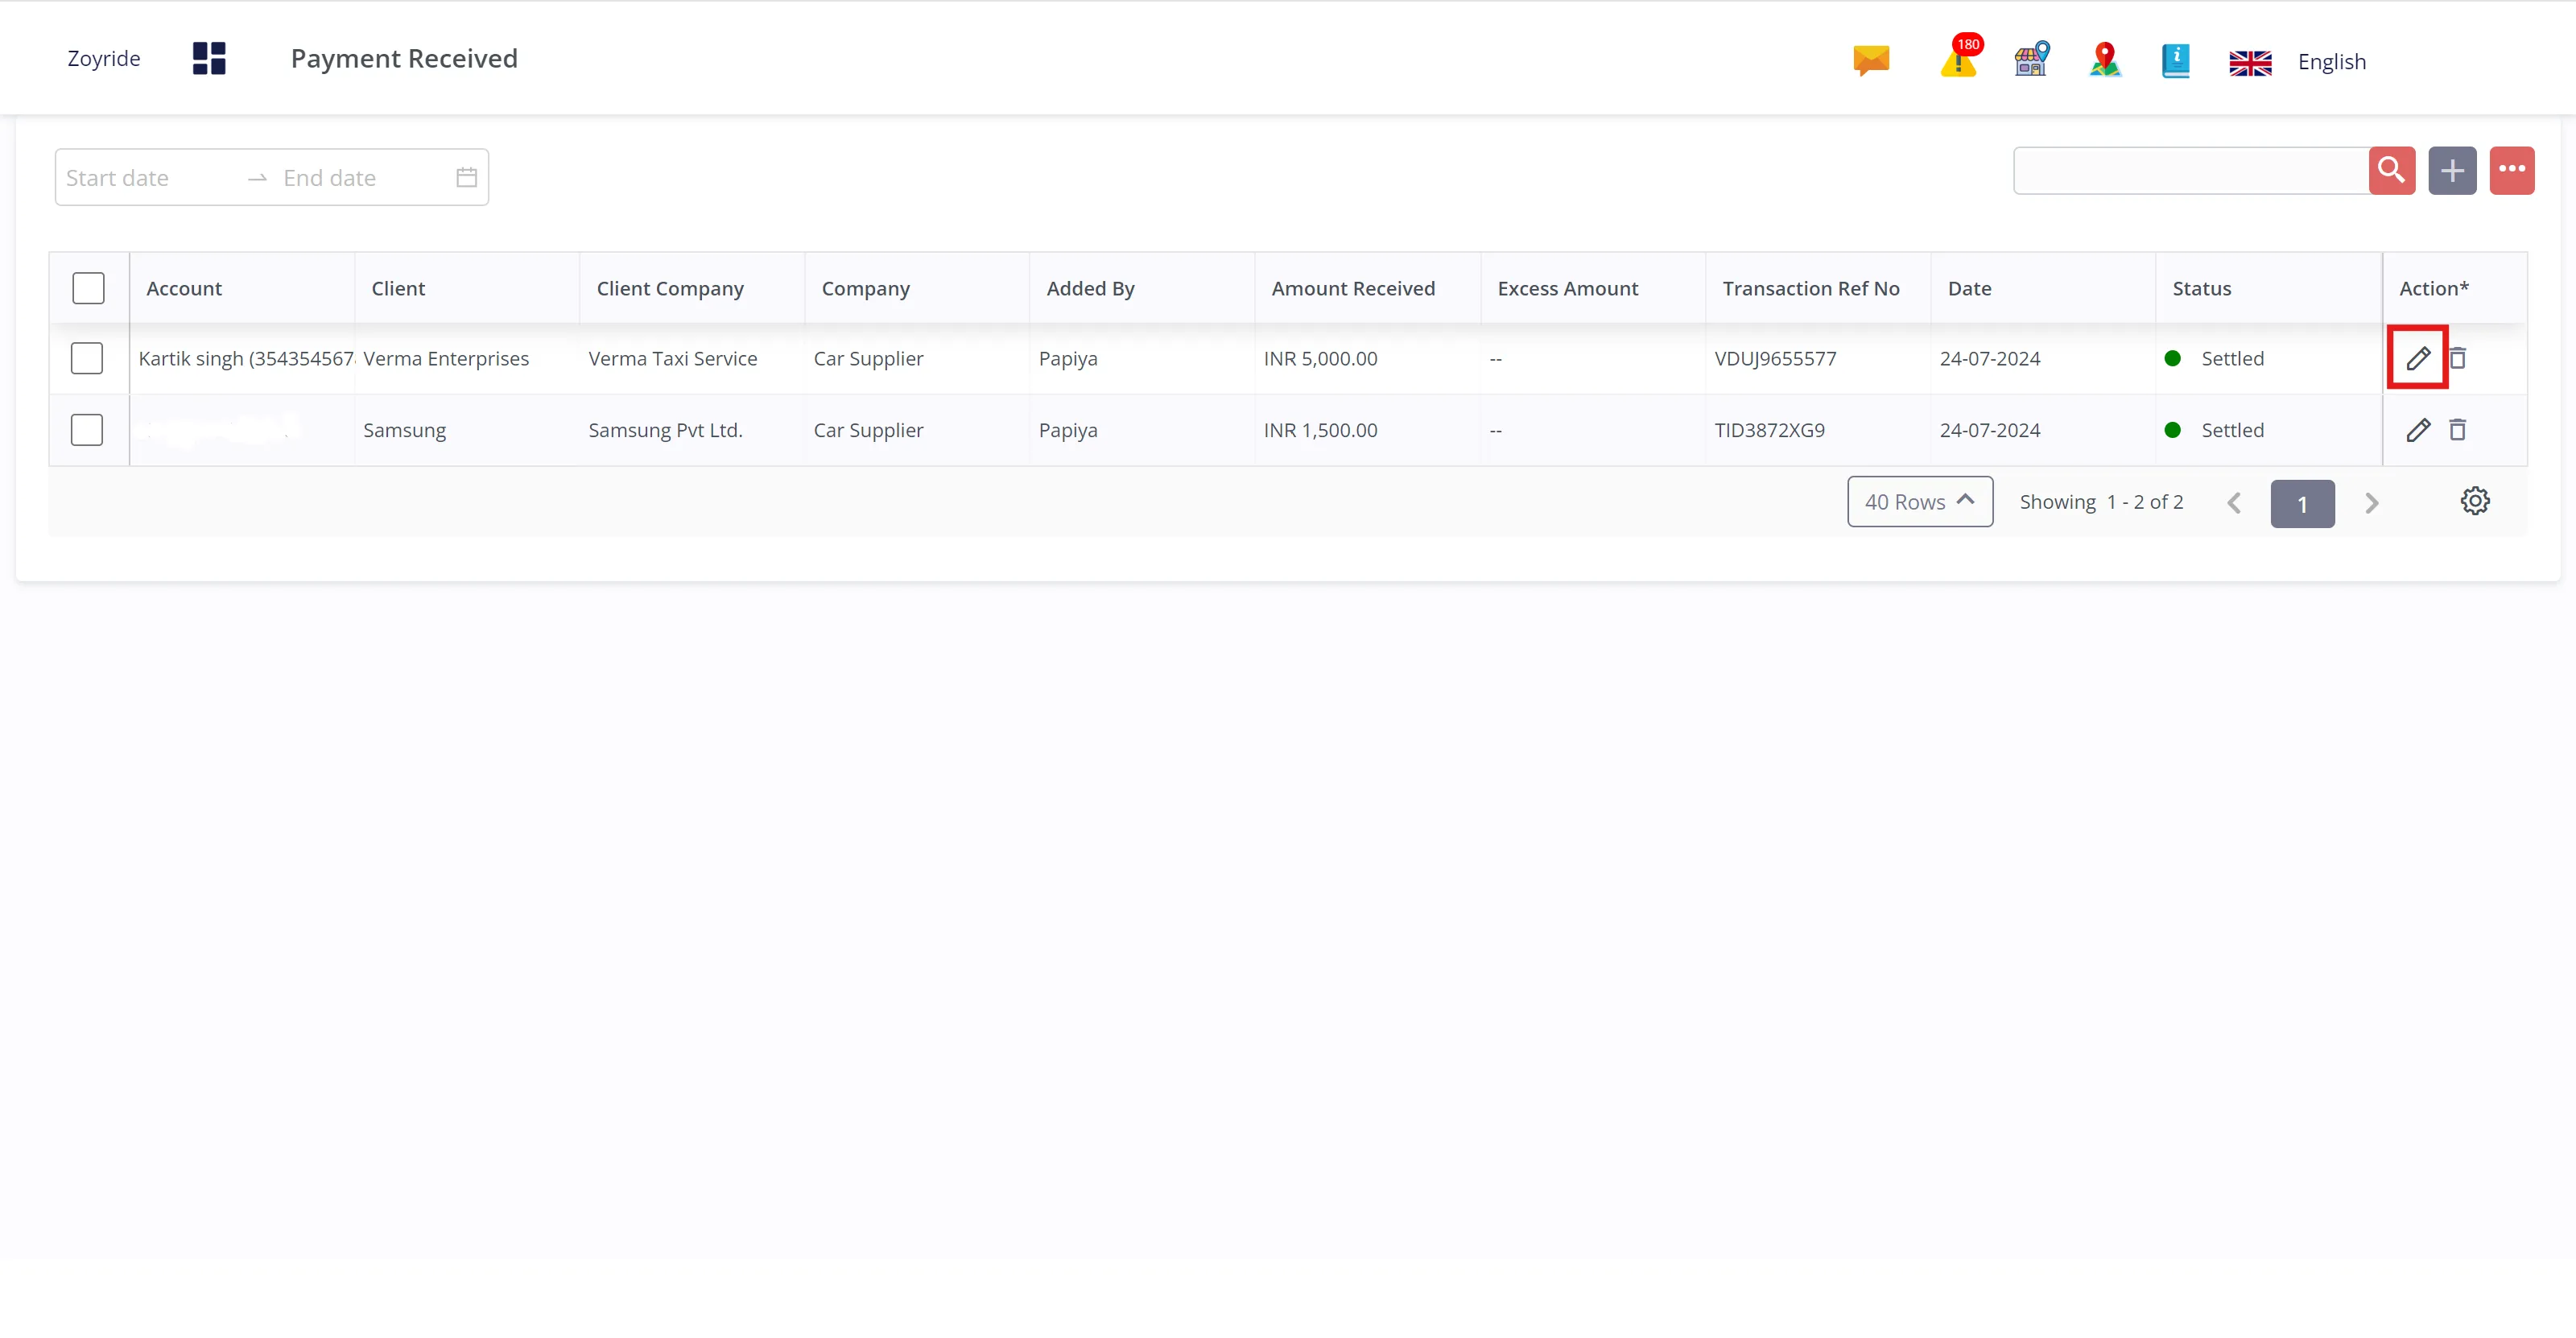Open the map pin location icon

coord(2104,59)
